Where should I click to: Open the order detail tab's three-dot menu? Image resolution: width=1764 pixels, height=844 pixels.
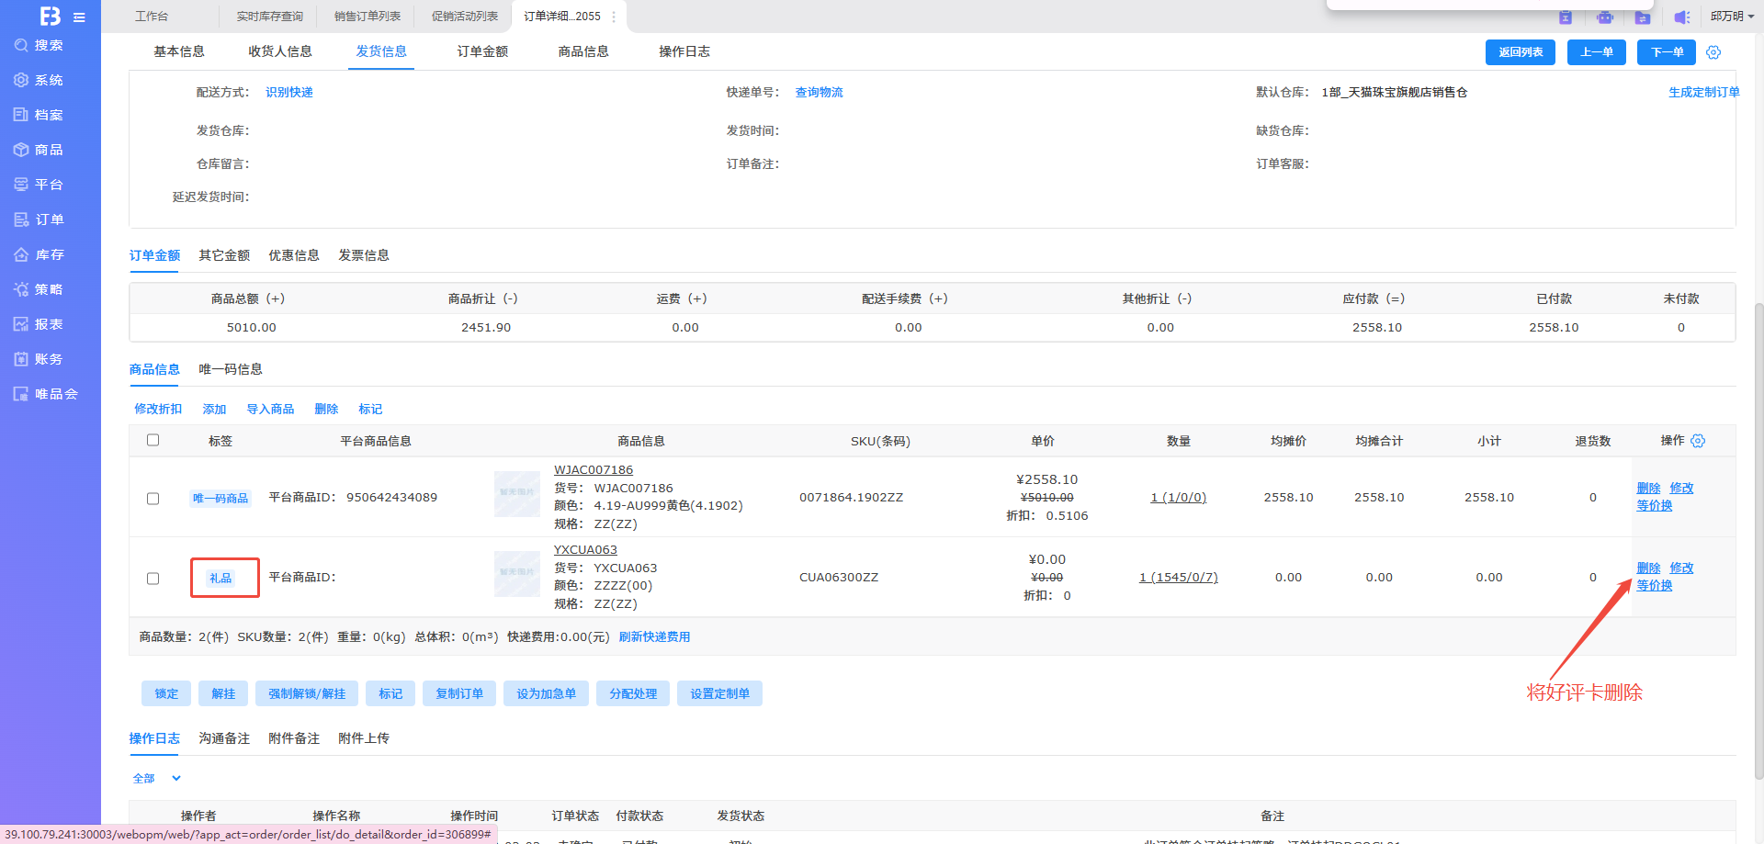click(614, 17)
